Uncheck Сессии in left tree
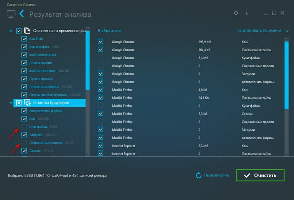 click(x=24, y=151)
